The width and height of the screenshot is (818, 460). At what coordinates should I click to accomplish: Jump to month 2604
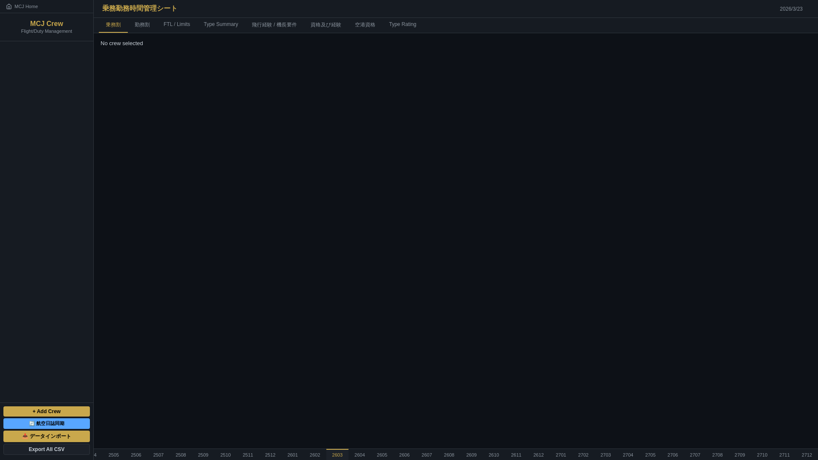360,455
